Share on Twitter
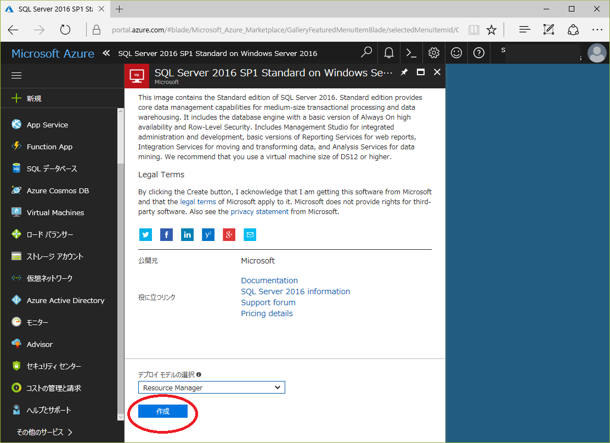Viewport: 610px width, 443px height. (145, 234)
